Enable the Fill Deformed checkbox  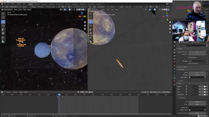(x=189, y=64)
